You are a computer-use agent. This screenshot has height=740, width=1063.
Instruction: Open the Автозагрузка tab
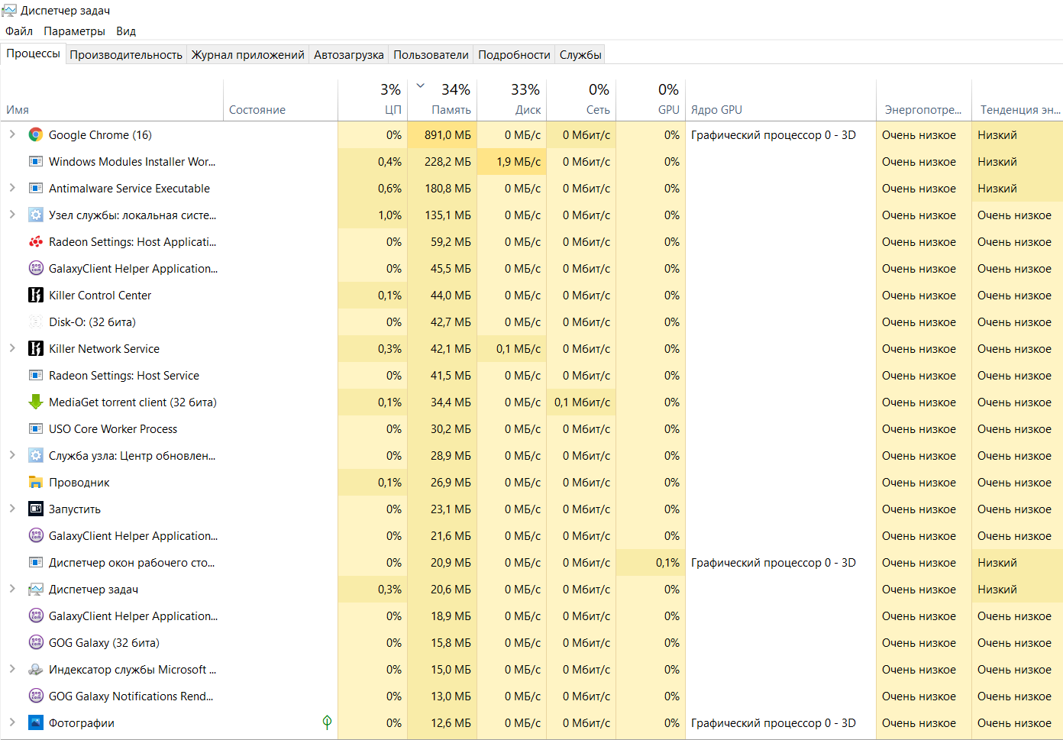(x=348, y=55)
